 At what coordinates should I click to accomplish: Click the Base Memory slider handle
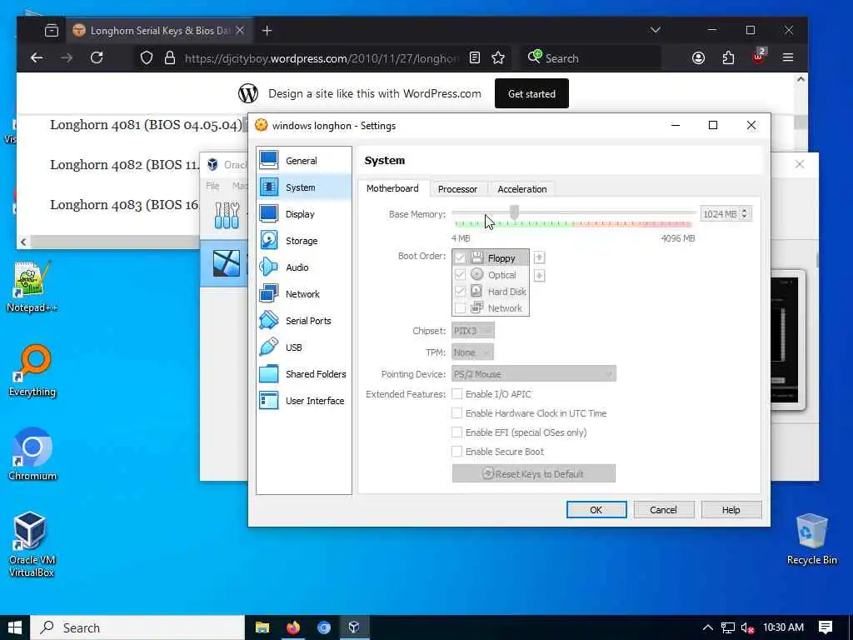pyautogui.click(x=514, y=212)
